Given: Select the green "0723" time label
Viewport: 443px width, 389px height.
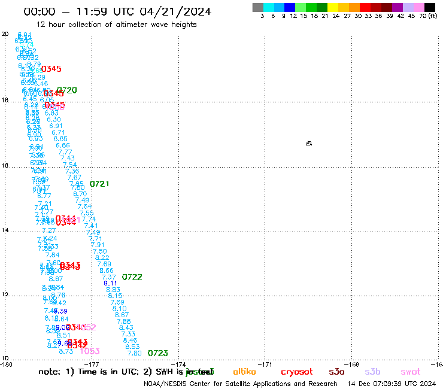Looking at the screenshot, I should [x=158, y=353].
